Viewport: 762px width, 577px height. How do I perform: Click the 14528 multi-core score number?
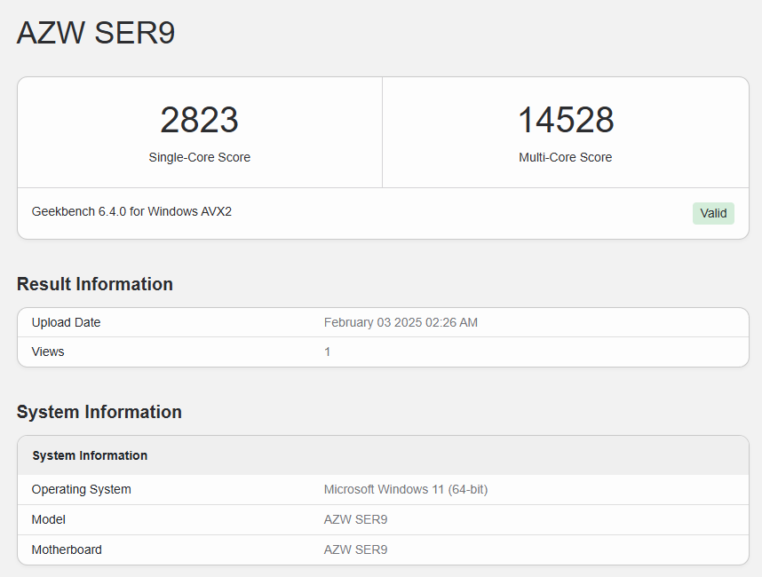(x=565, y=120)
